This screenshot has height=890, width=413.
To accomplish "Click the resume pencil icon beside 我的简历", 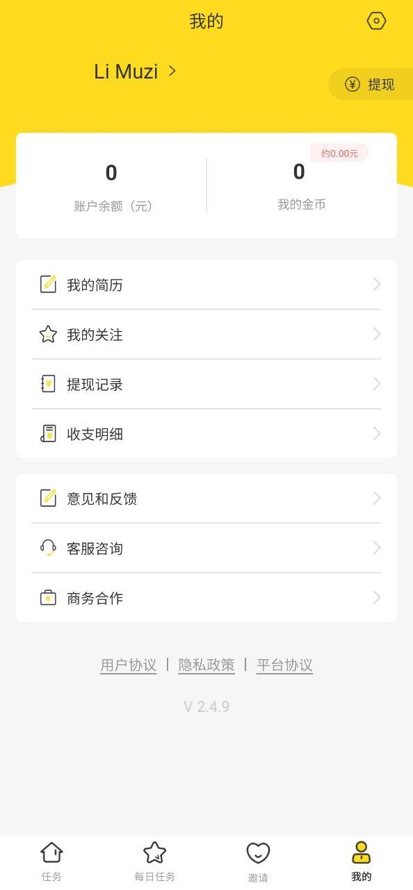I will point(48,284).
